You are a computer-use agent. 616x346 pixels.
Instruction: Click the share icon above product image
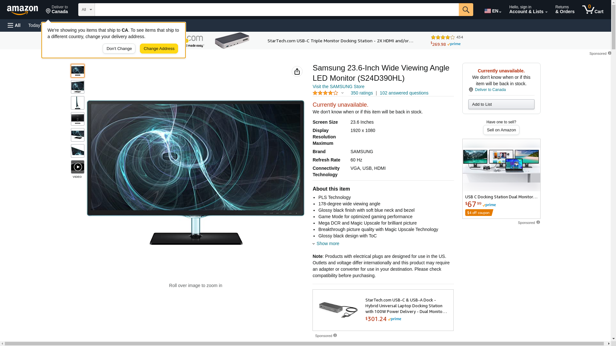pyautogui.click(x=297, y=71)
